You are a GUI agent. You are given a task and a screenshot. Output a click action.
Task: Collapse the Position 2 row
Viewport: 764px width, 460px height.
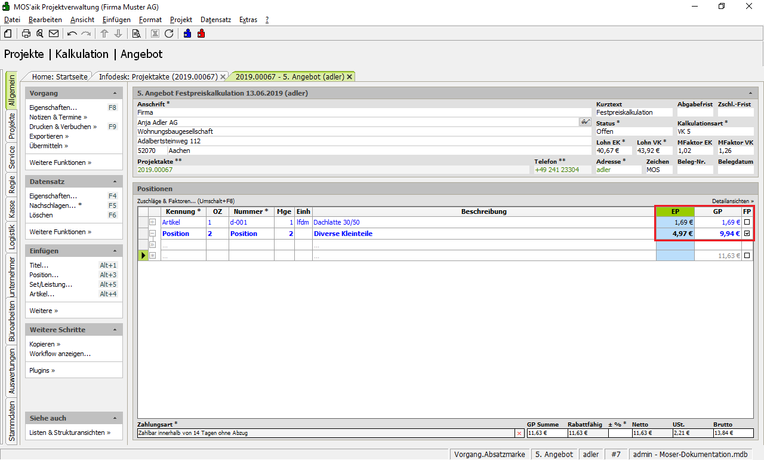[x=152, y=234]
